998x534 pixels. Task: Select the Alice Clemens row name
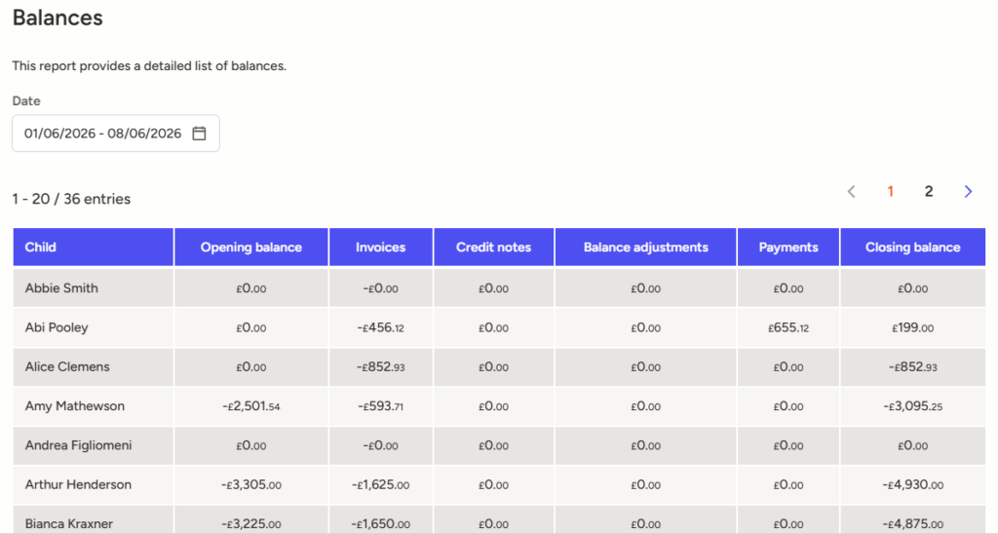click(x=67, y=366)
